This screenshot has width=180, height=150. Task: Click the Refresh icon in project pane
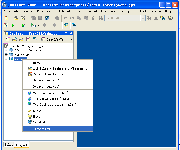[28, 39]
